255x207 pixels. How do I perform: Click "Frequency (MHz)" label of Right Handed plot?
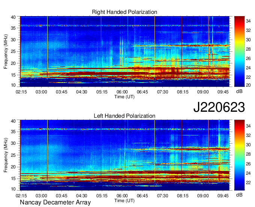(x=6, y=51)
